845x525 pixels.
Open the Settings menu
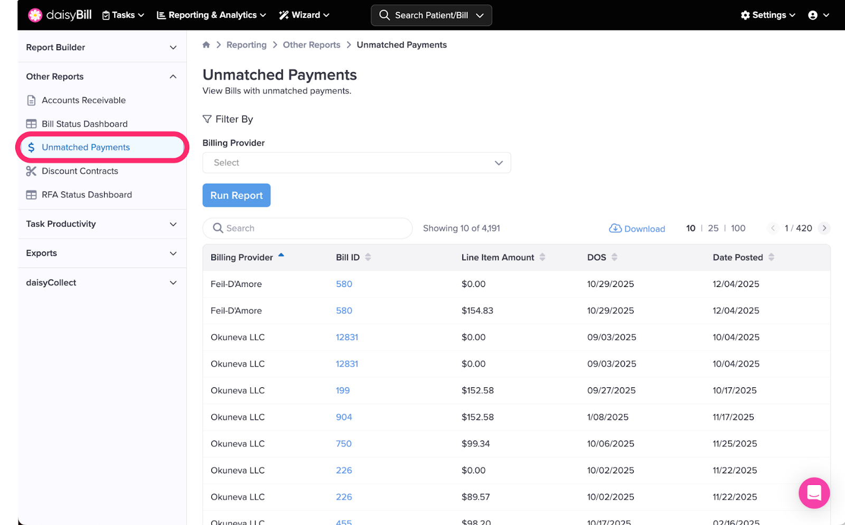768,15
